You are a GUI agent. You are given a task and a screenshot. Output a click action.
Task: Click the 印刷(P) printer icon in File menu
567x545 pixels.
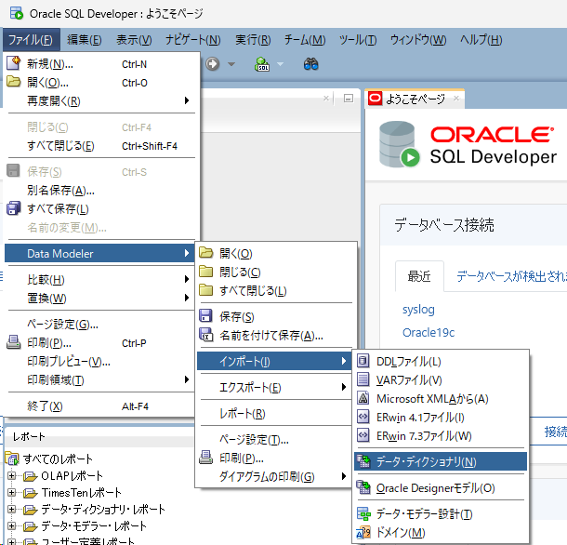pyautogui.click(x=14, y=342)
